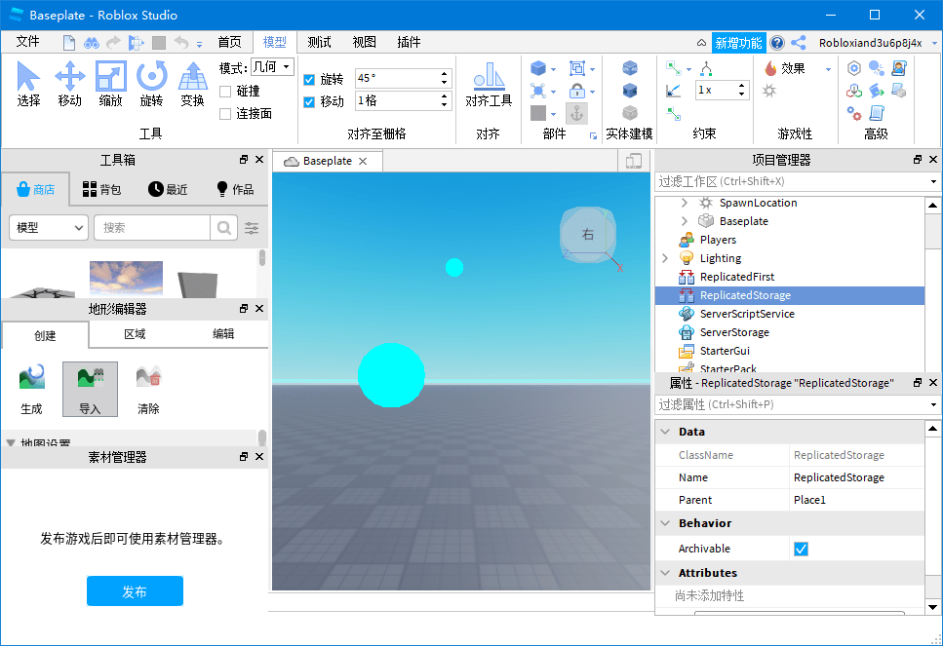Click the 发布 (Publish) button

(135, 590)
